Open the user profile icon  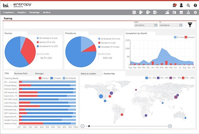click(x=181, y=5)
